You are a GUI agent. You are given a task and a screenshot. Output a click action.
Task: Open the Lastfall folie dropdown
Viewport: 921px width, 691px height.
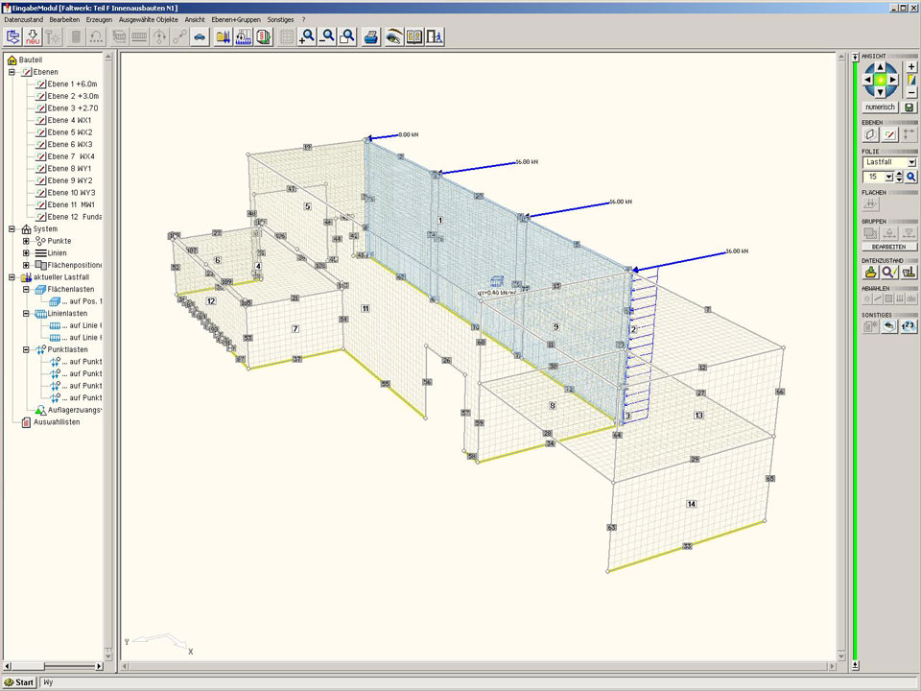point(912,163)
